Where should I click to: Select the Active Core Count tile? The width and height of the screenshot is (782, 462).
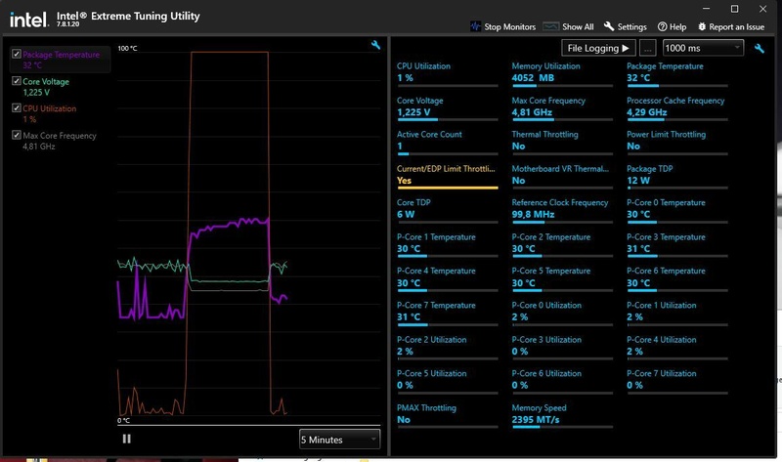(x=447, y=142)
